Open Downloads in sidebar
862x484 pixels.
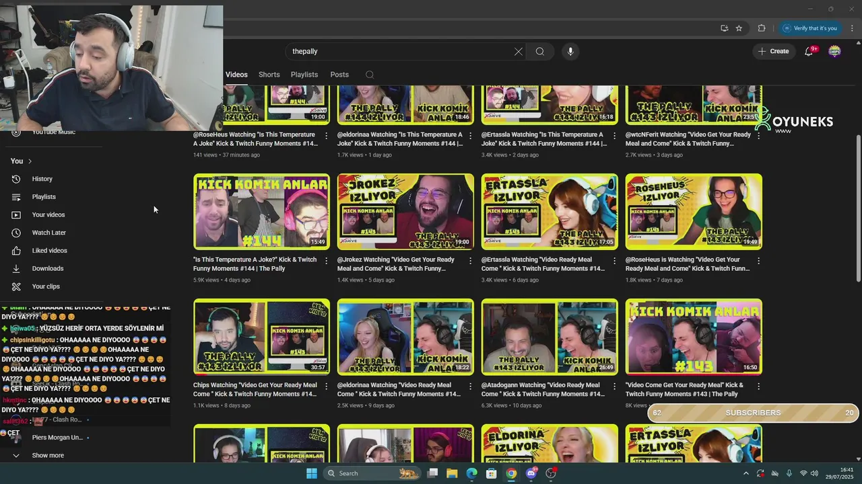[48, 269]
